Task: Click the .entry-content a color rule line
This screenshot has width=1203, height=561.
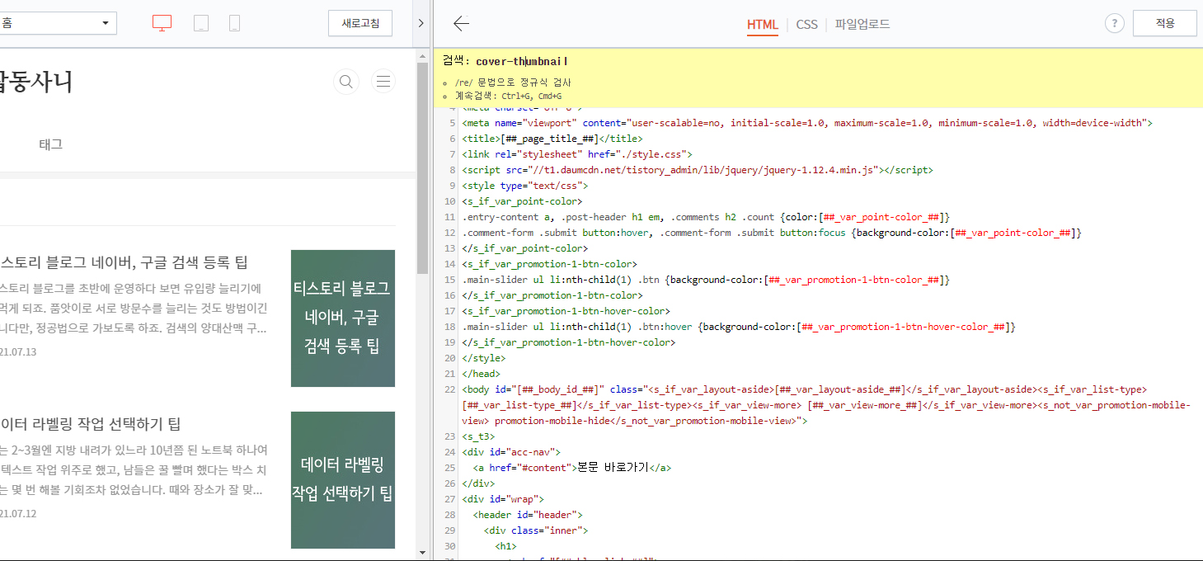Action: click(x=707, y=217)
